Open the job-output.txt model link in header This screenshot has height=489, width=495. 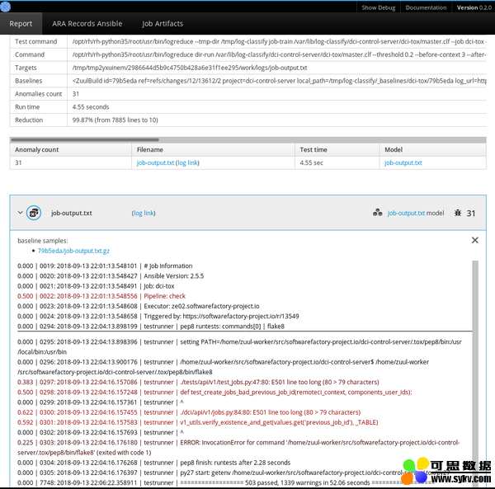tap(406, 213)
